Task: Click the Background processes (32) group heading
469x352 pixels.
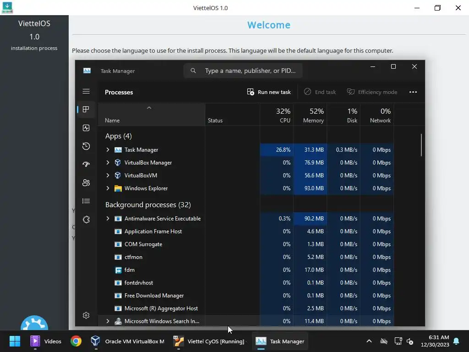Action: click(x=148, y=205)
